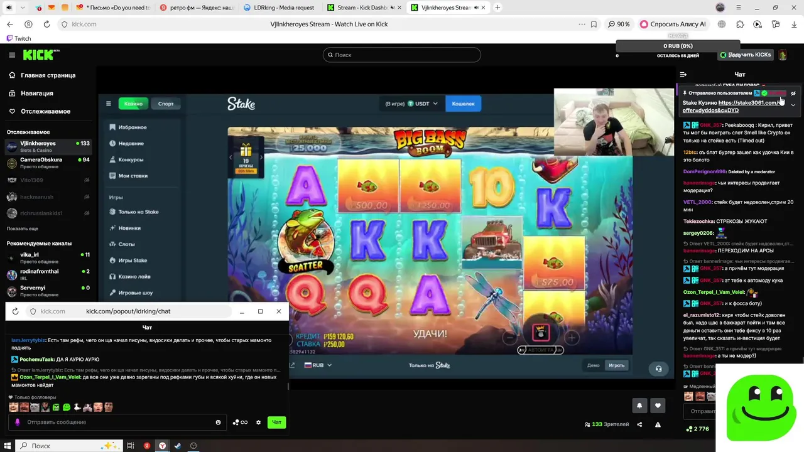Open the page options three dots

[x=582, y=24]
